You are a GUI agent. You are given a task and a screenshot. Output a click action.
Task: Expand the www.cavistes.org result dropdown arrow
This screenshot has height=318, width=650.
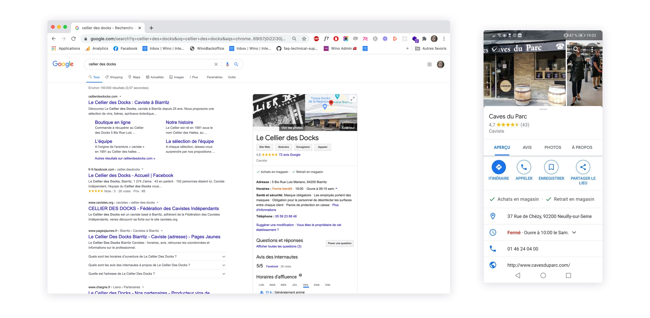158,202
